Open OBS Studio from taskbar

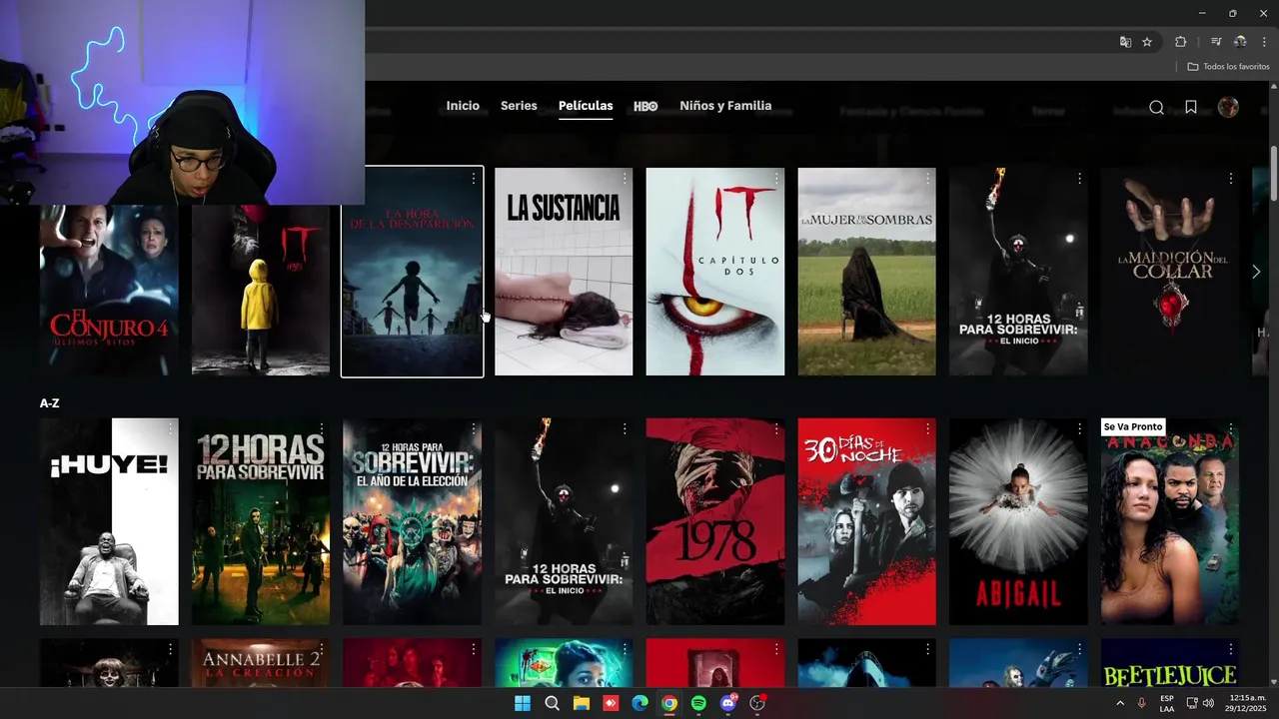pos(757,703)
